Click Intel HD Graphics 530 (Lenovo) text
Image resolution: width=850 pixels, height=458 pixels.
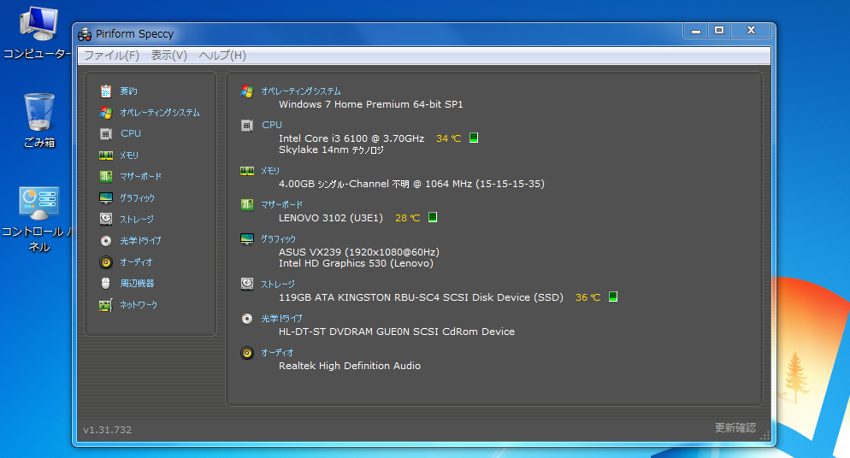(x=356, y=264)
